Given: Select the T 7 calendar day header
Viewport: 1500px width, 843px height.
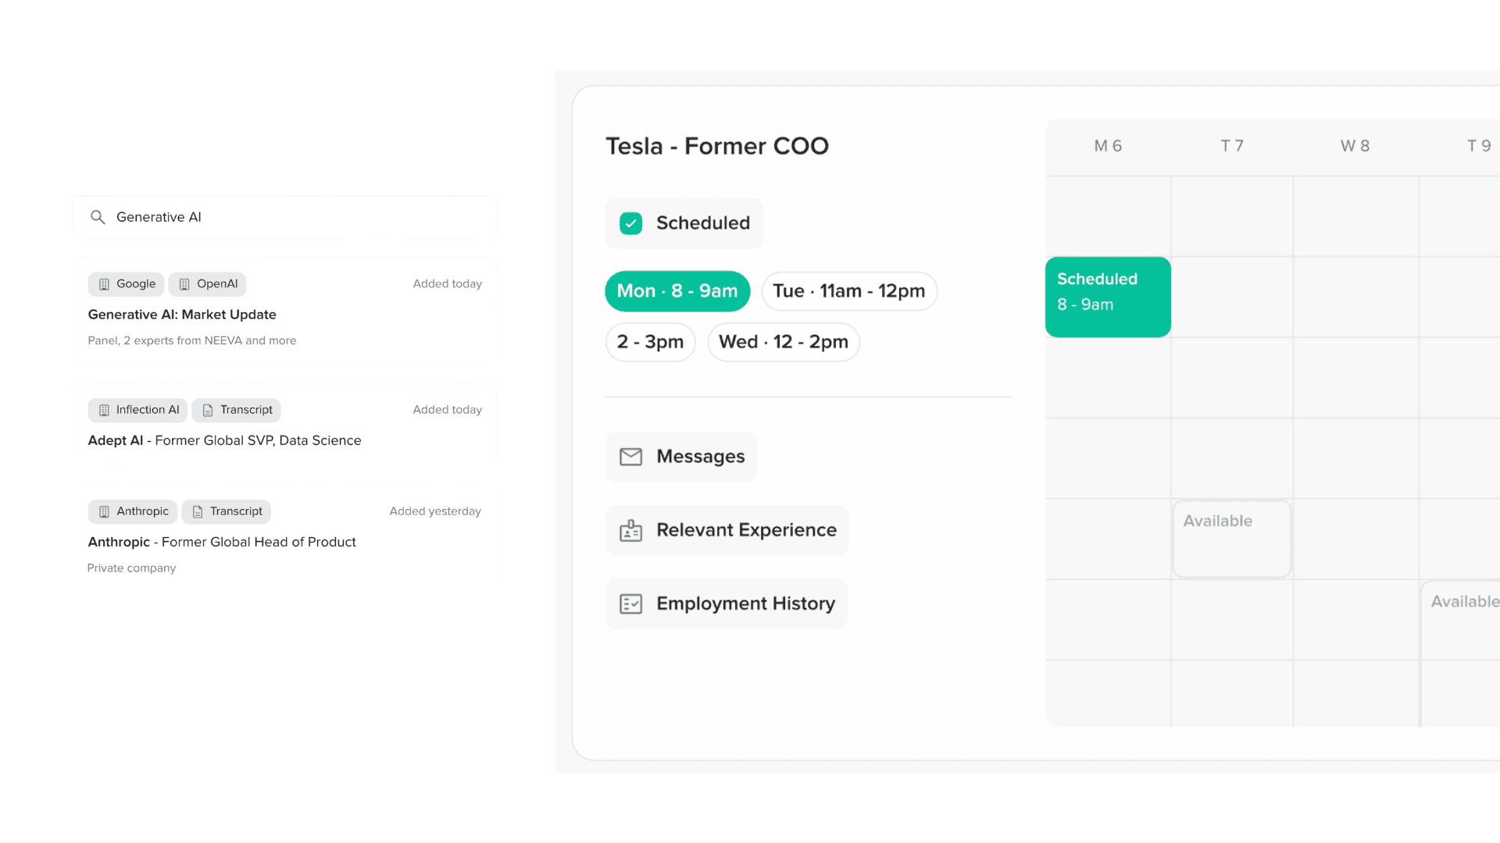Looking at the screenshot, I should pyautogui.click(x=1232, y=146).
